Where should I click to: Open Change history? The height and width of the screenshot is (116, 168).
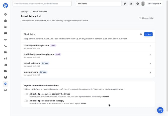[146, 18]
